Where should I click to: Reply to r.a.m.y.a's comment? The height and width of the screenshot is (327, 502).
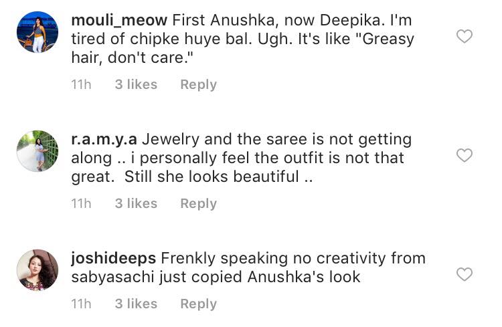(198, 204)
